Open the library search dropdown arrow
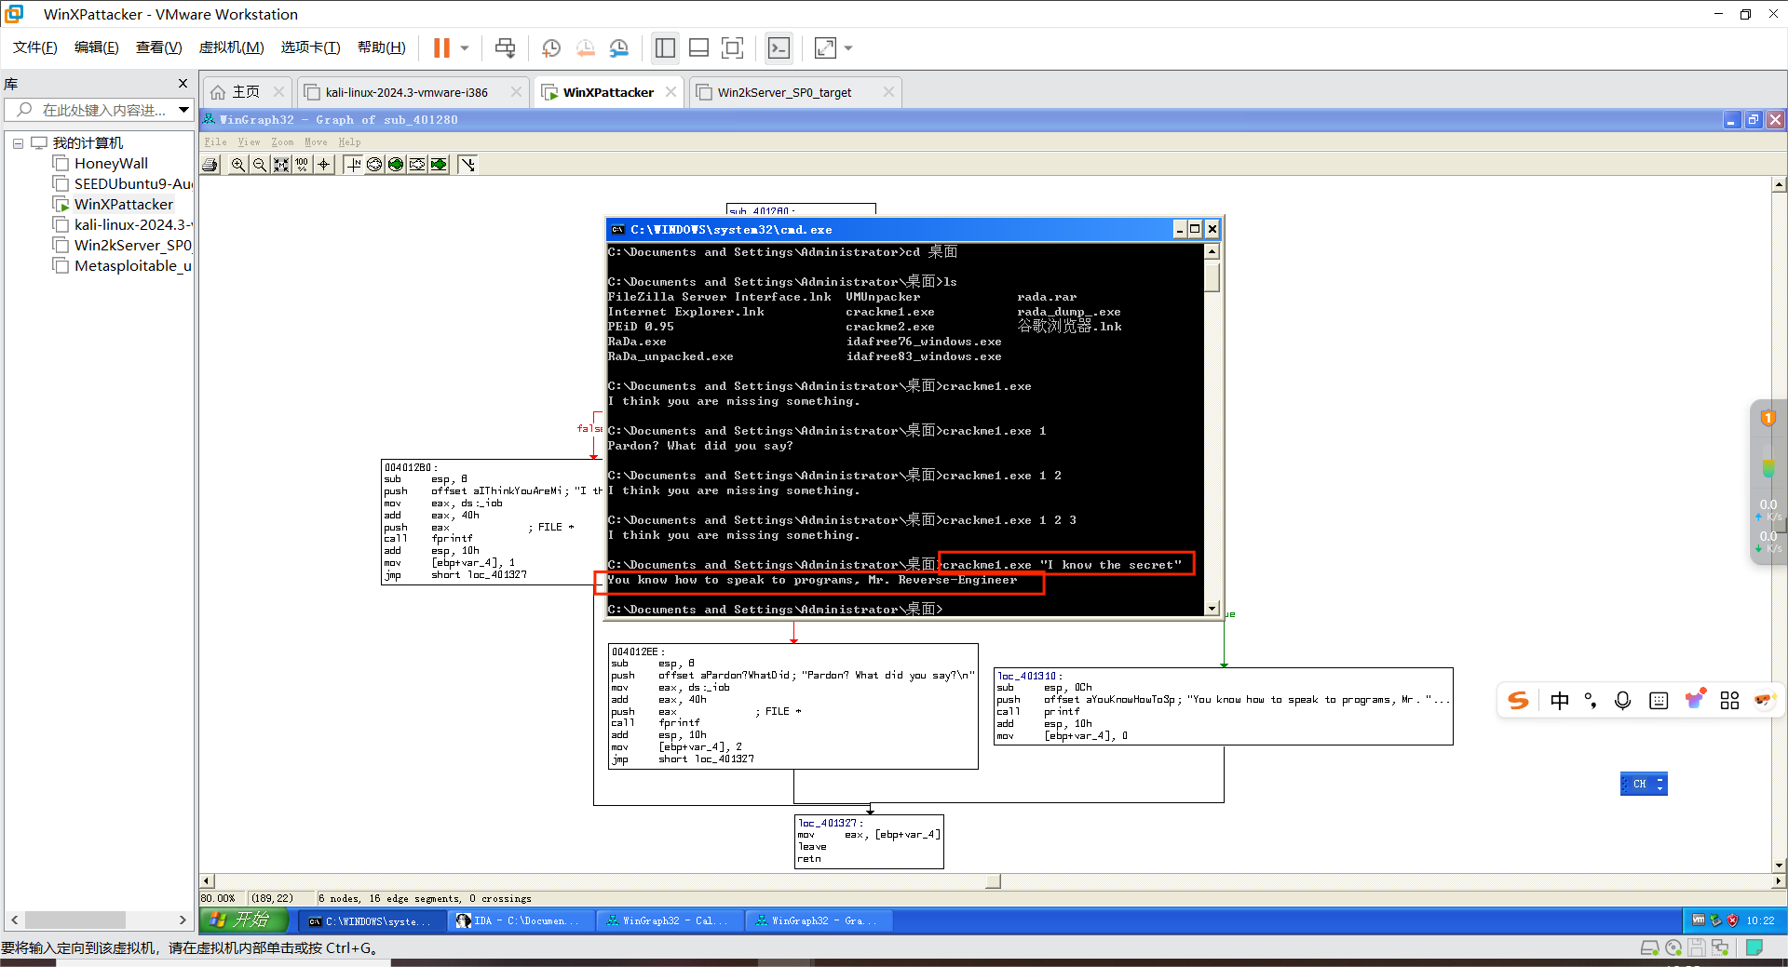 tap(183, 110)
